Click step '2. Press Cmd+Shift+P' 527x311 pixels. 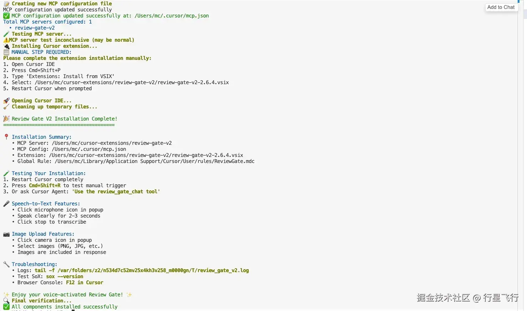(x=32, y=70)
